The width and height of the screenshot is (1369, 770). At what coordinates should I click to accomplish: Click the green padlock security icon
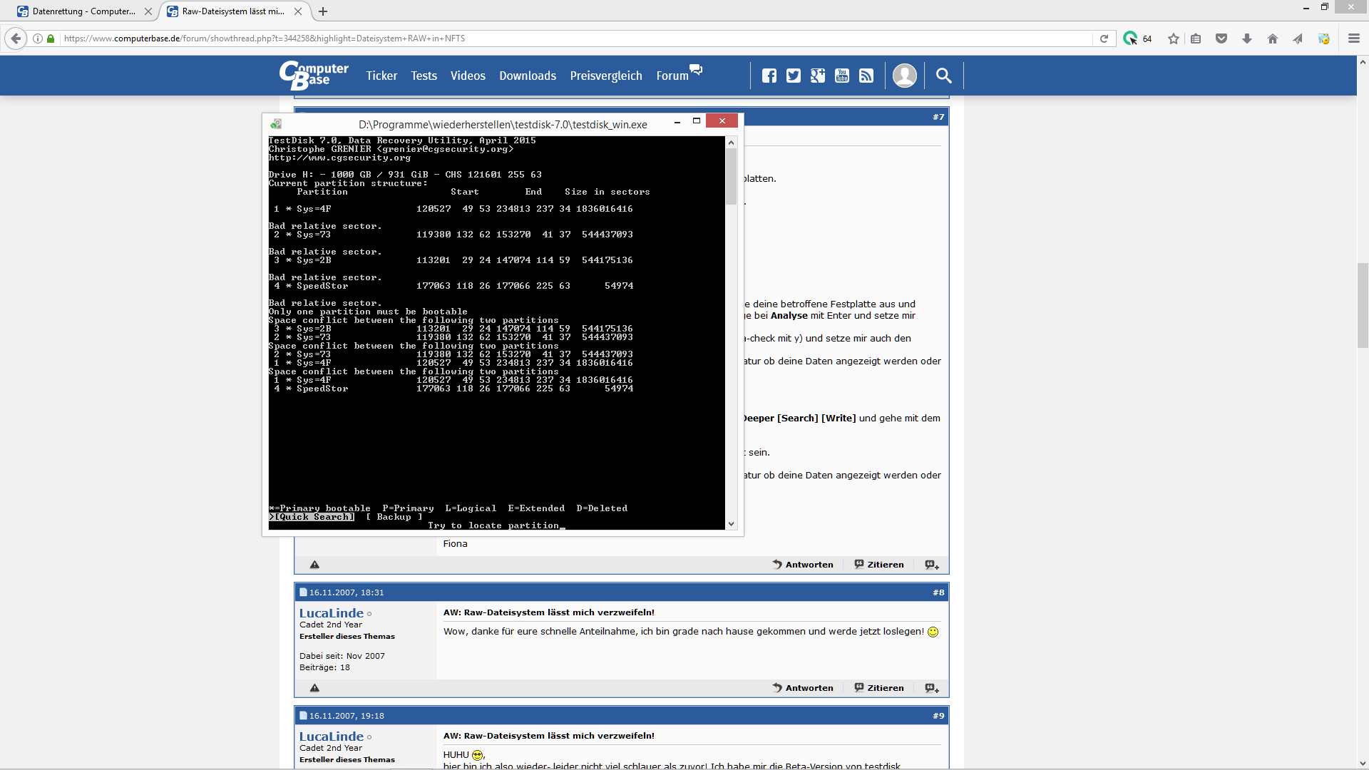51,38
